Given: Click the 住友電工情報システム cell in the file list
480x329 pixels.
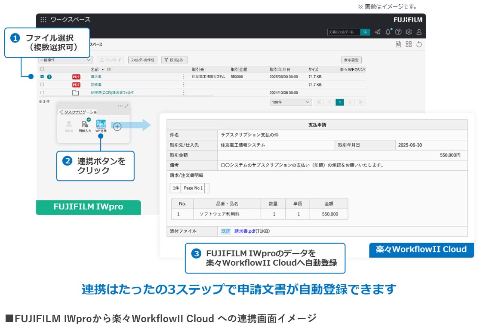Looking at the screenshot, I should point(208,77).
